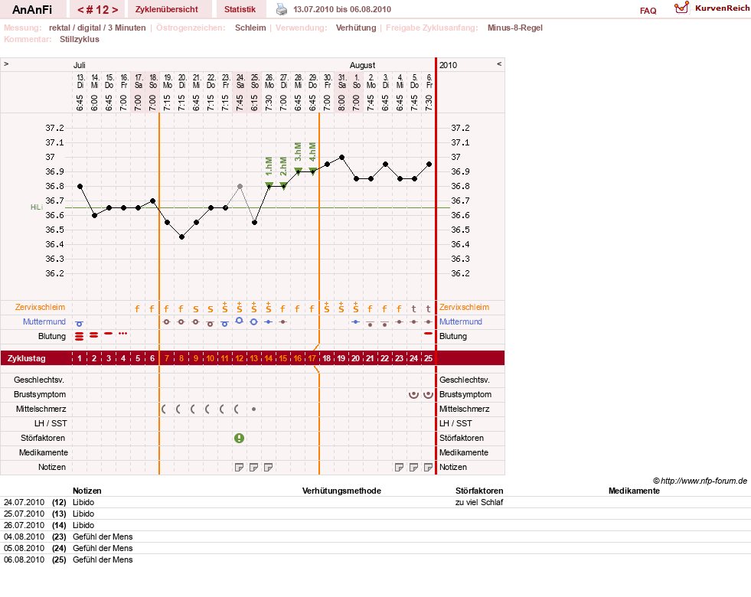Open the http://www.nfp-forum.de link

pyautogui.click(x=704, y=481)
